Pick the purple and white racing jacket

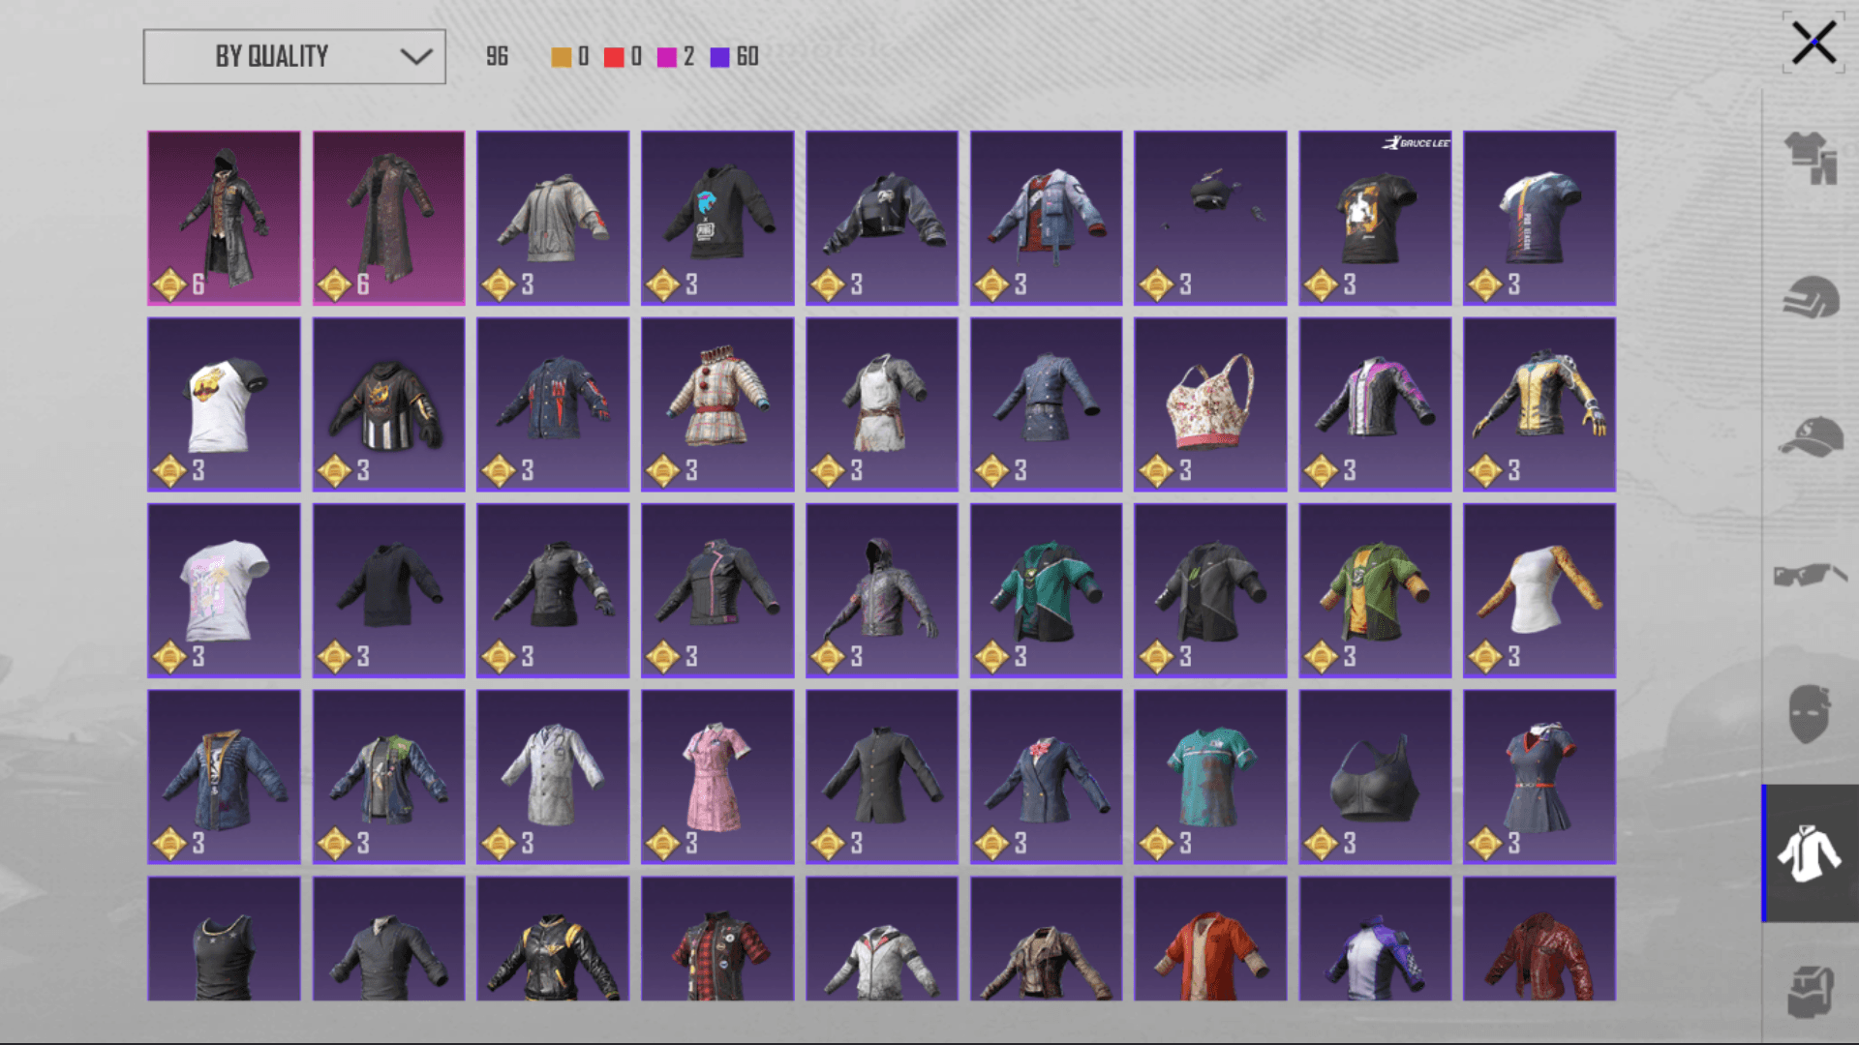1375,939
